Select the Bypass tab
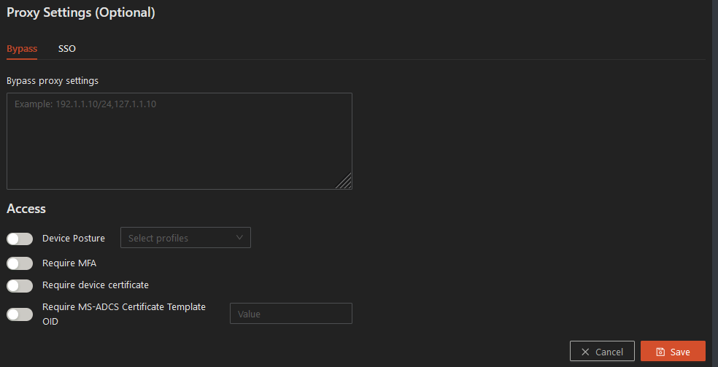This screenshot has height=367, width=718. tap(22, 49)
